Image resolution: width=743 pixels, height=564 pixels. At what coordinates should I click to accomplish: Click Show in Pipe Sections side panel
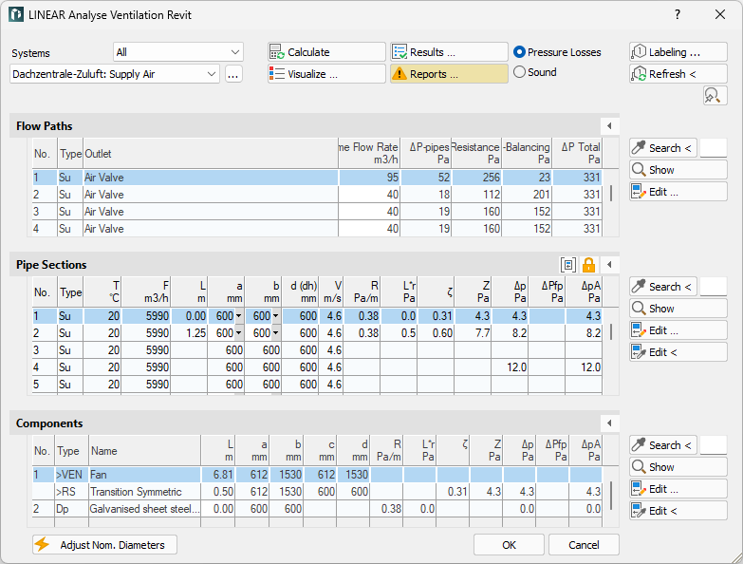click(x=678, y=308)
